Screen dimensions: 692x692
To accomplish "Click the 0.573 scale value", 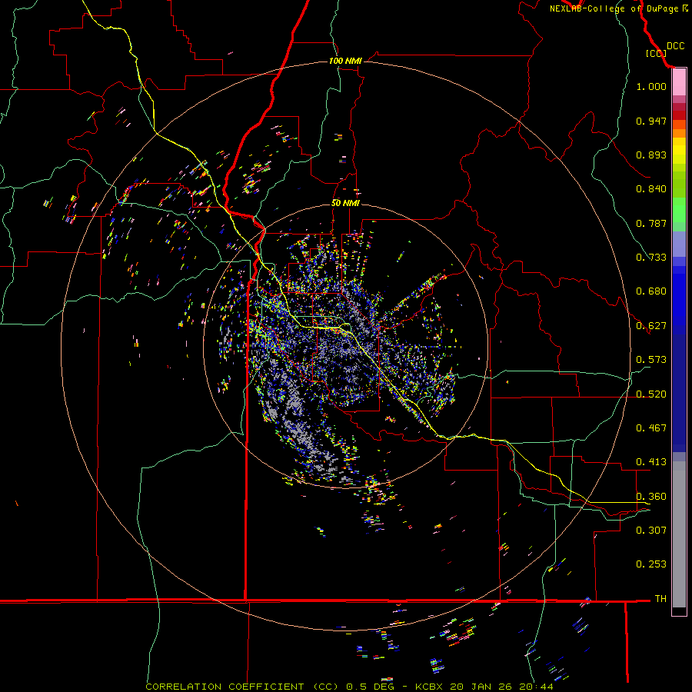I will (x=651, y=360).
